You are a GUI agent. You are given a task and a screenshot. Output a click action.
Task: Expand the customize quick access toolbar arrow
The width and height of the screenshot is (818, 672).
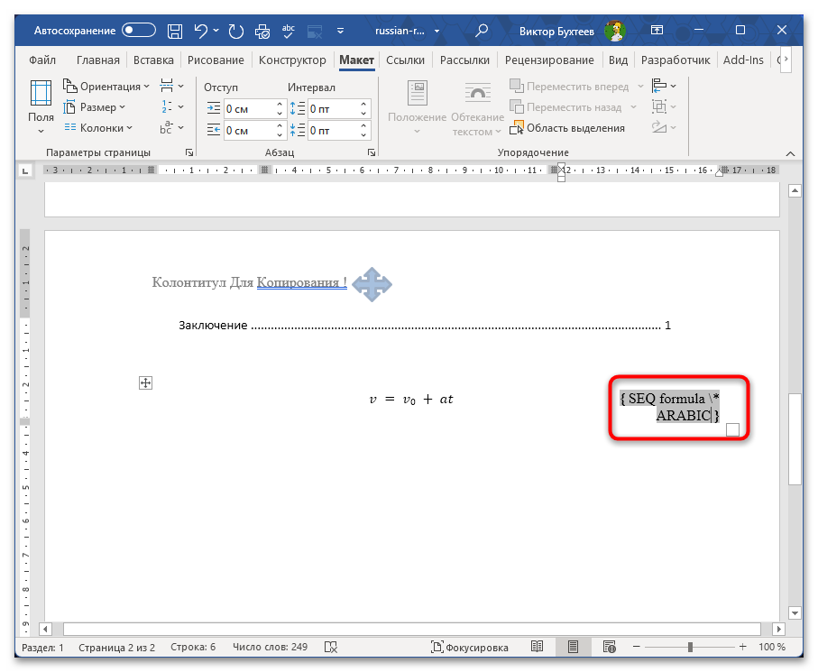340,31
